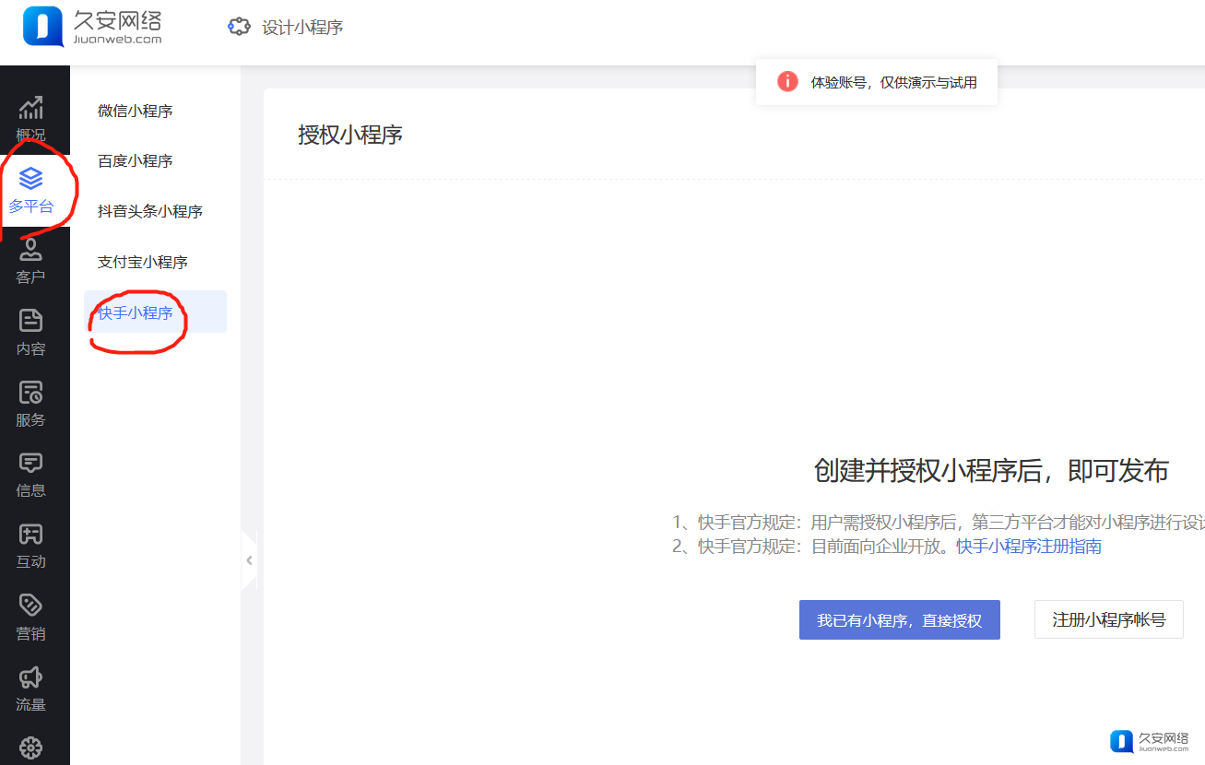Image resolution: width=1205 pixels, height=765 pixels.
Task: Open the 概况 overview chart icon
Action: click(31, 108)
